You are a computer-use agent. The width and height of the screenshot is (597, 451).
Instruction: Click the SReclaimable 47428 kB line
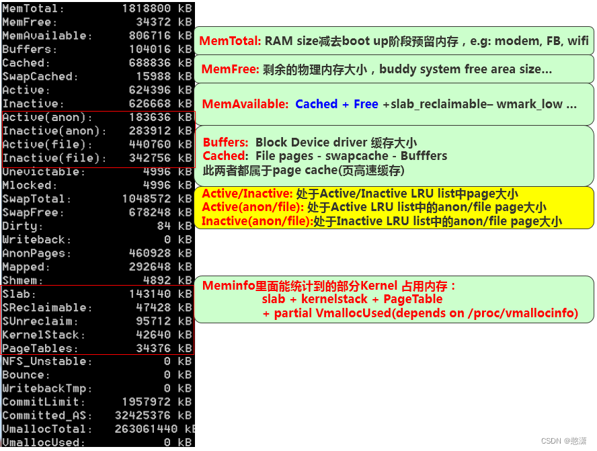point(97,308)
